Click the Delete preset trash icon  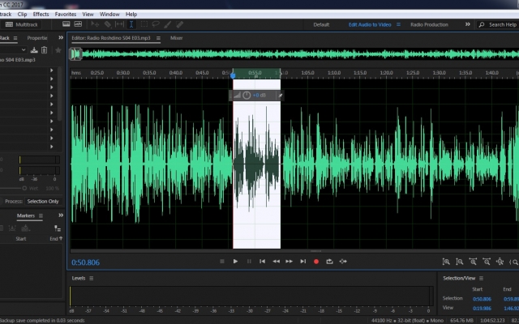click(x=44, y=50)
